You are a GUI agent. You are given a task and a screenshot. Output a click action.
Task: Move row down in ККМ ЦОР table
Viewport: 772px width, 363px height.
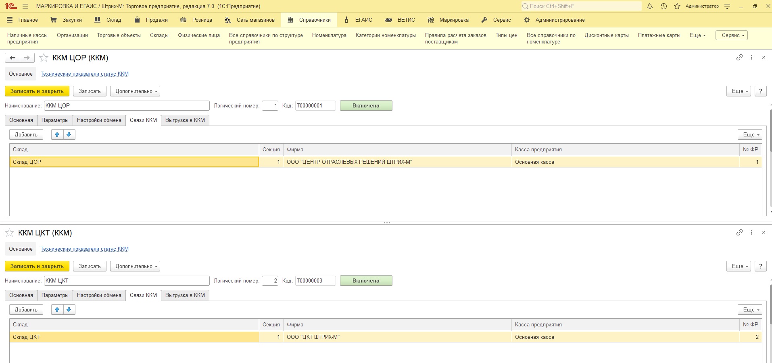69,135
